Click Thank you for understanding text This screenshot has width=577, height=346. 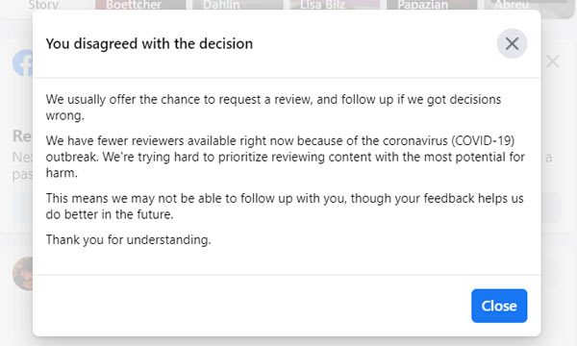point(128,239)
